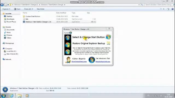This screenshot has width=175, height=98.
Task: Click the top orb in the preview strip
Action: (68, 38)
